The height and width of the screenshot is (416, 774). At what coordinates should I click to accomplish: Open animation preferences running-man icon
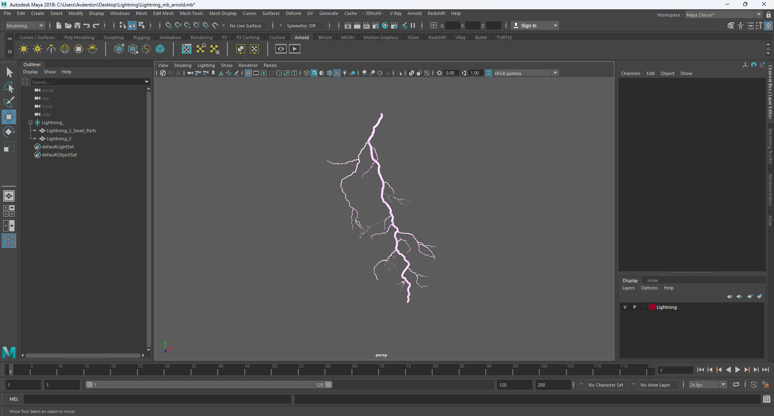(766, 385)
